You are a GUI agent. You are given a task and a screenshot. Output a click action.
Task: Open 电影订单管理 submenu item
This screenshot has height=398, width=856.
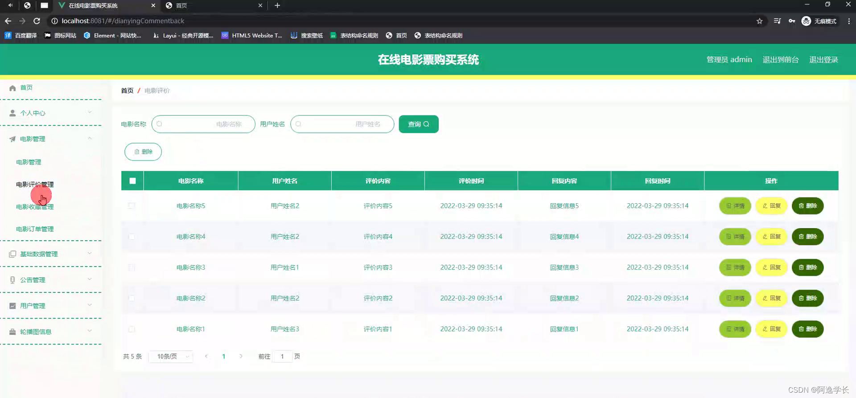point(35,229)
